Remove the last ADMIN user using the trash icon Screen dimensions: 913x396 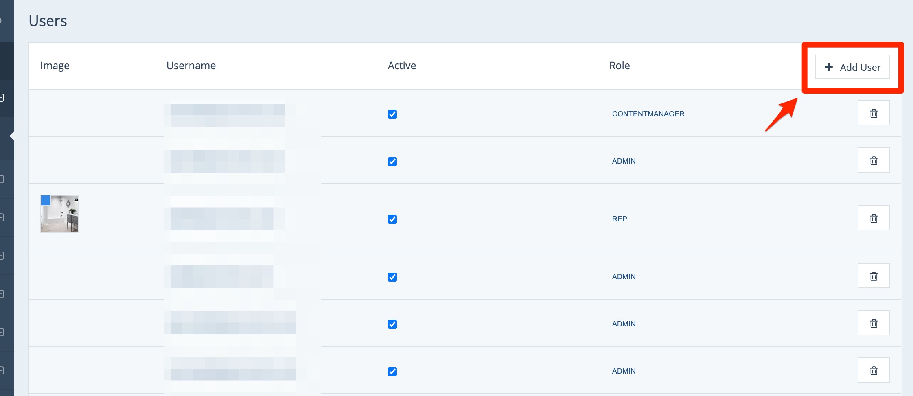tap(874, 370)
